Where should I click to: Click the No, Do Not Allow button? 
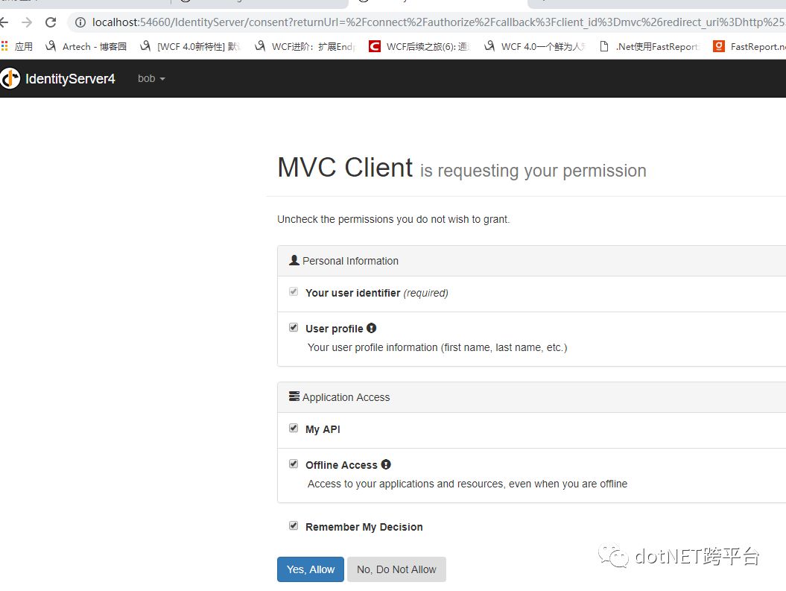[x=396, y=569]
